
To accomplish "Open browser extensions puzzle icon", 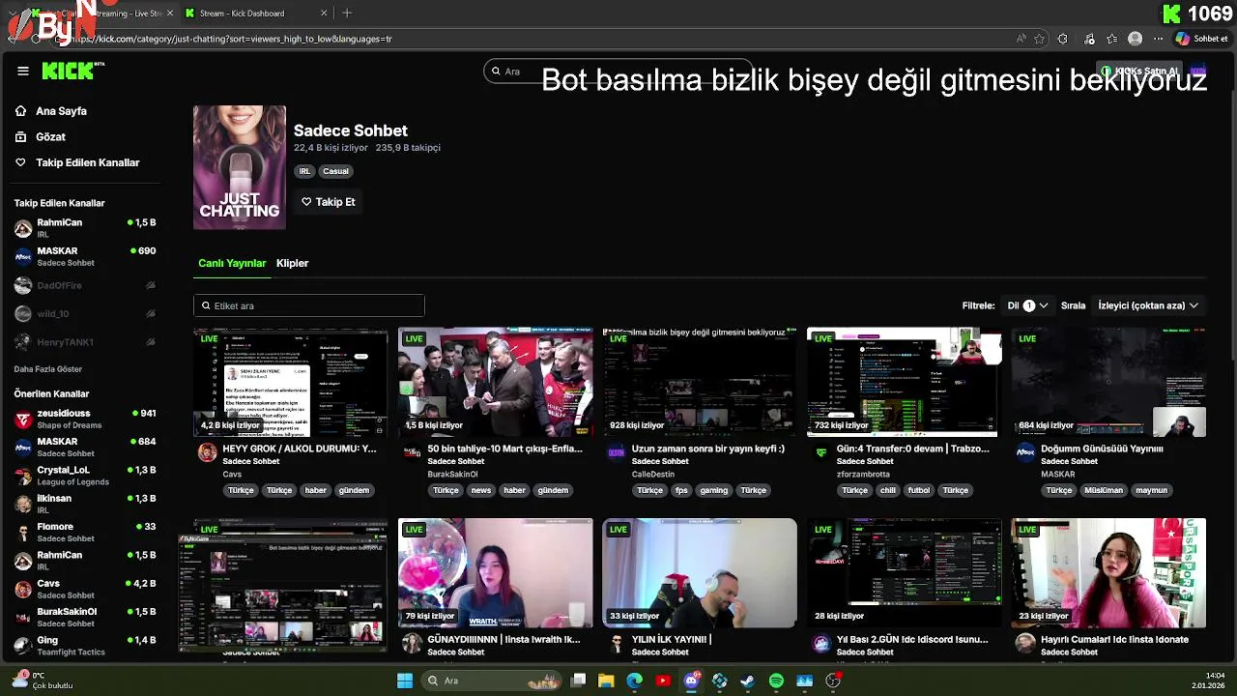I will pos(1063,39).
